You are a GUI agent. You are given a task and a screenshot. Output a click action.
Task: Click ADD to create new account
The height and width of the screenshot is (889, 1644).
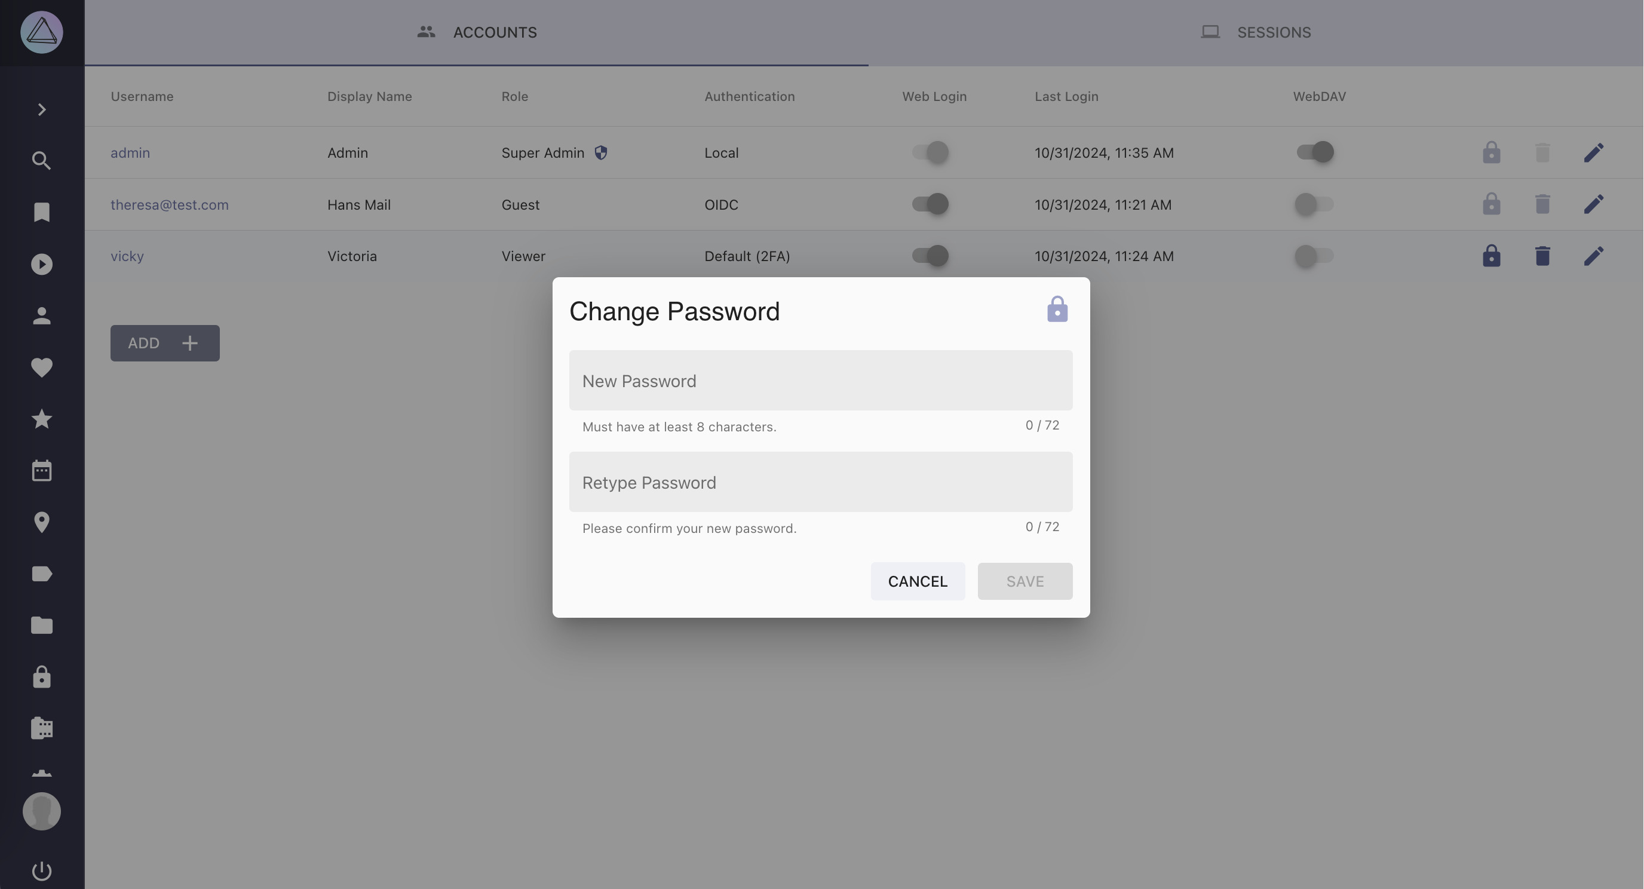[165, 343]
